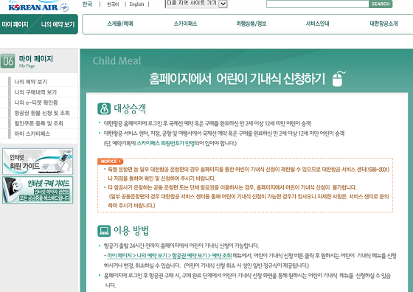
Task: Click the Child Meal heading text
Action: point(117,60)
